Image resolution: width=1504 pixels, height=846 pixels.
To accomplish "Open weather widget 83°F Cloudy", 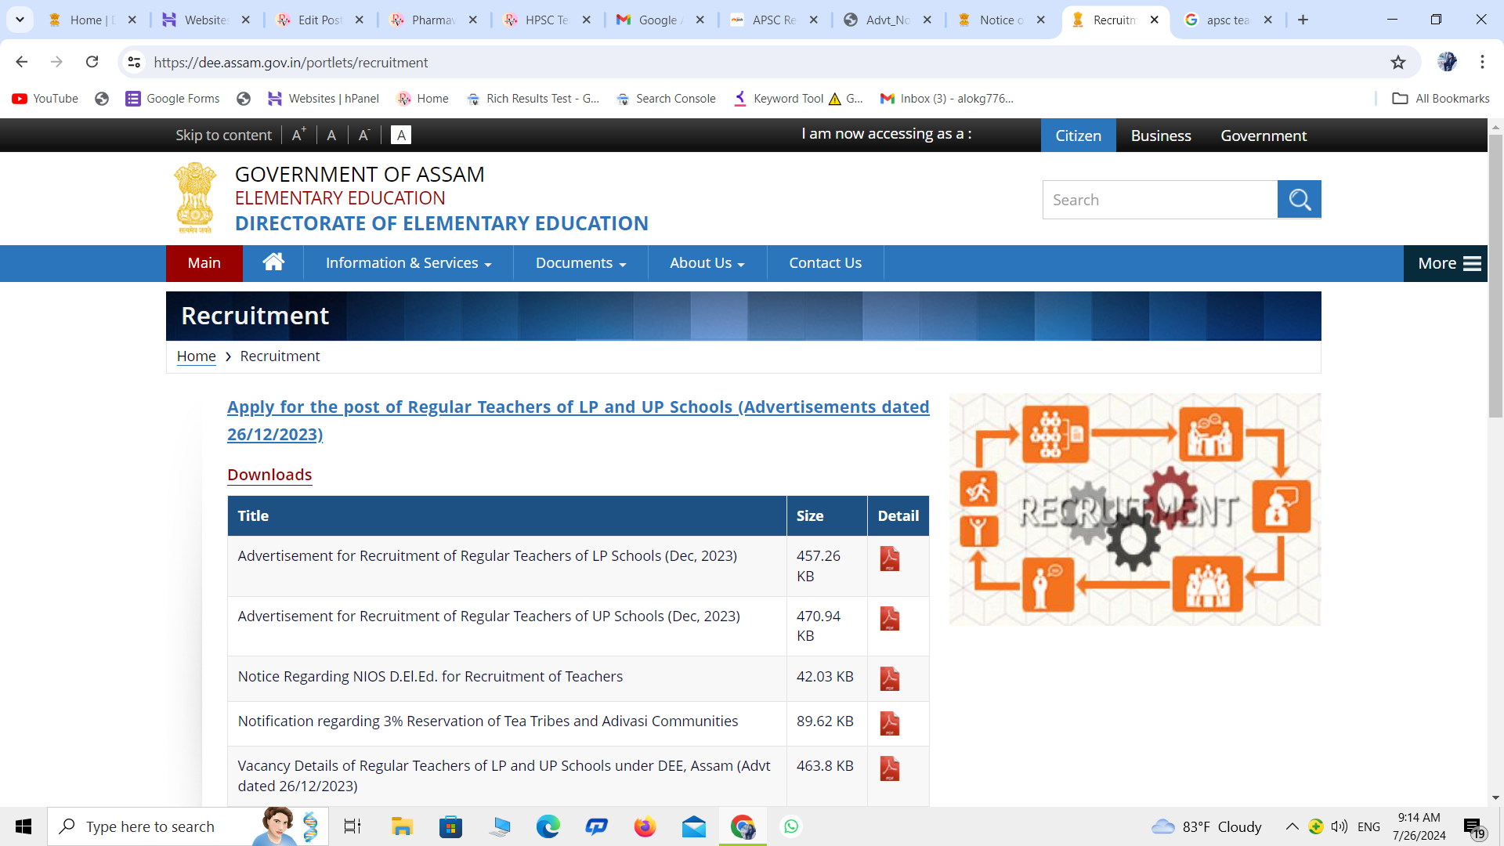I will click(1206, 826).
